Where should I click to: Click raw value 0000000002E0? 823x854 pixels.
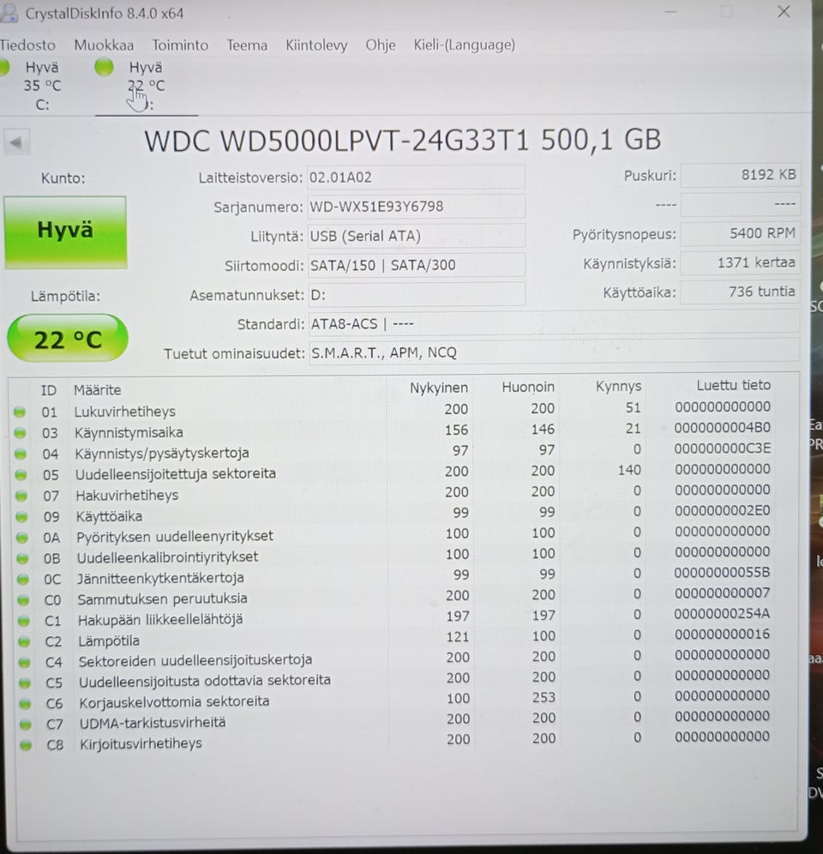click(722, 510)
